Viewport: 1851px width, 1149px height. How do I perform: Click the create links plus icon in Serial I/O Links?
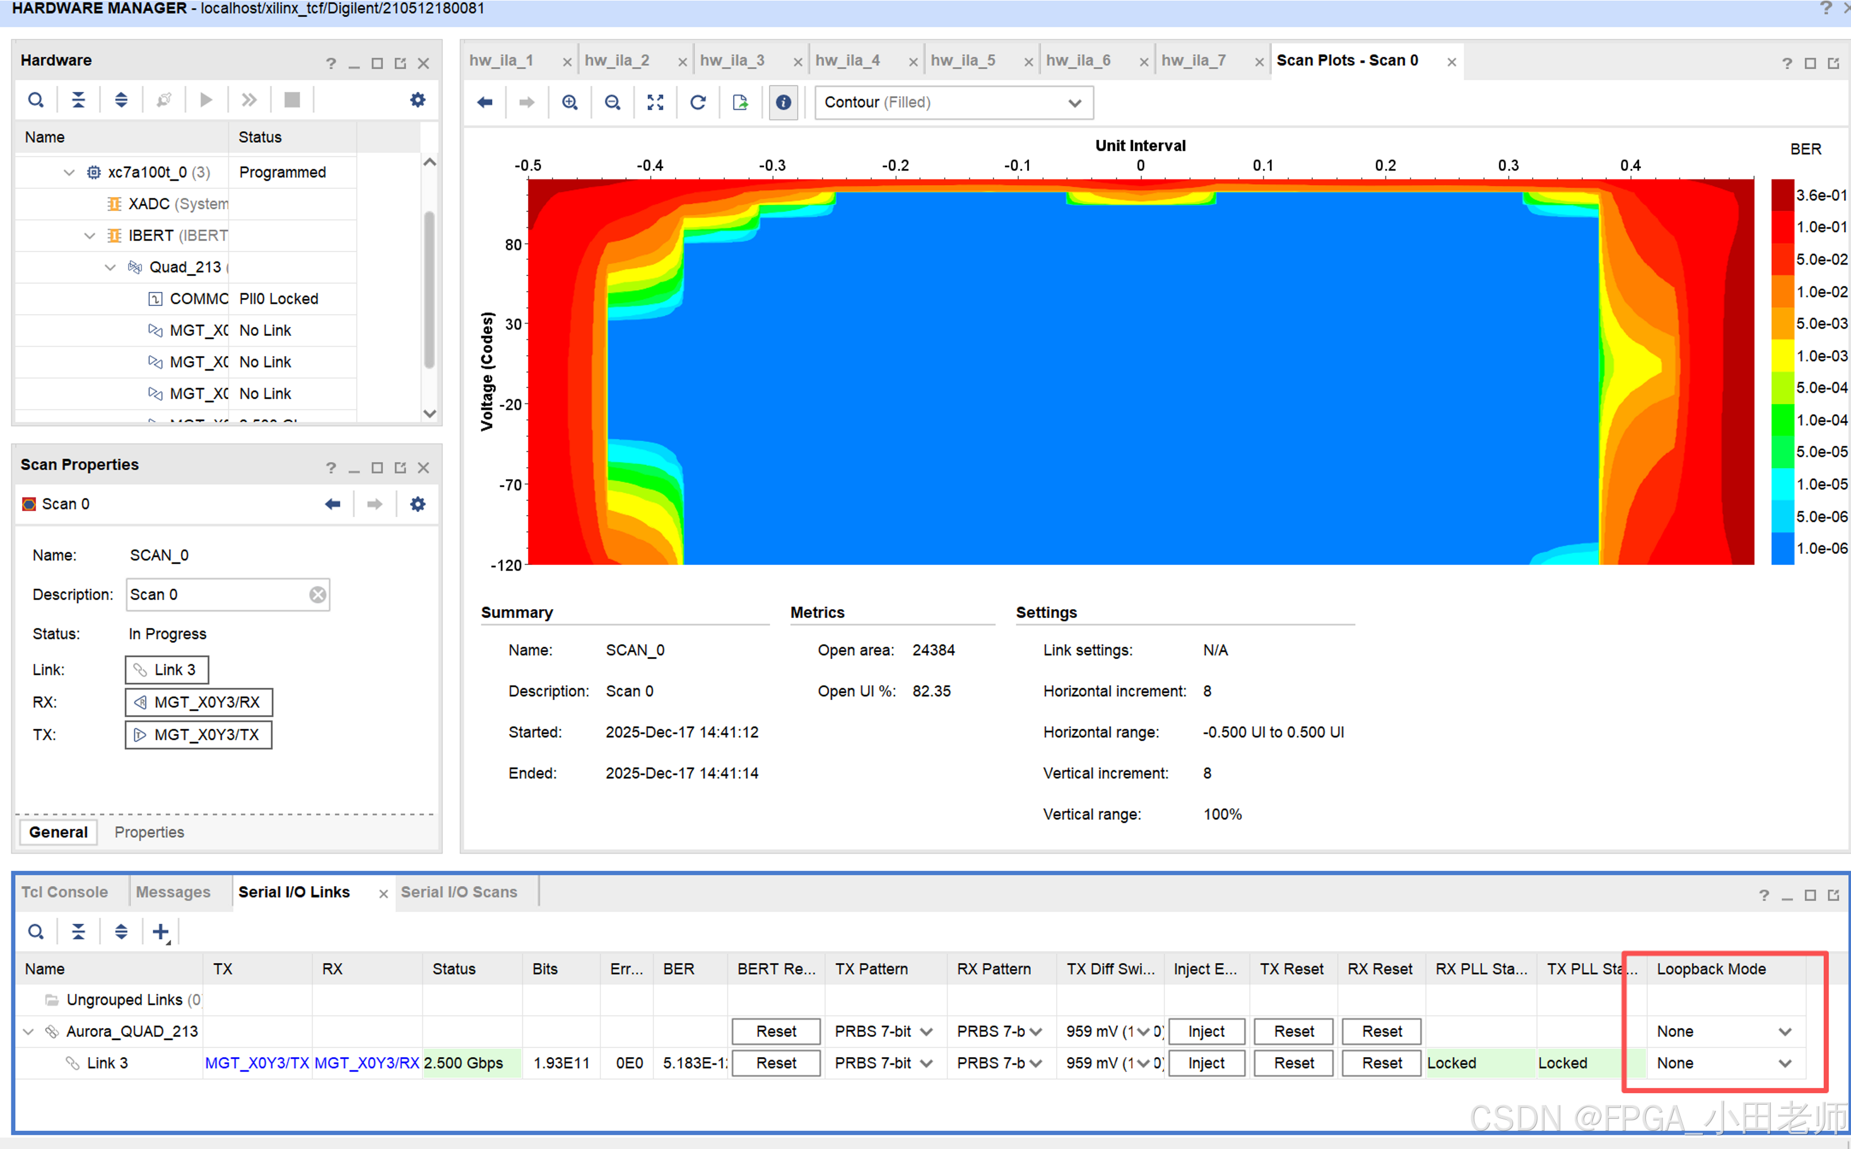pos(160,931)
